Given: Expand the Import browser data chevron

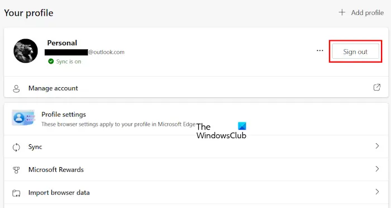Looking at the screenshot, I should (x=377, y=192).
